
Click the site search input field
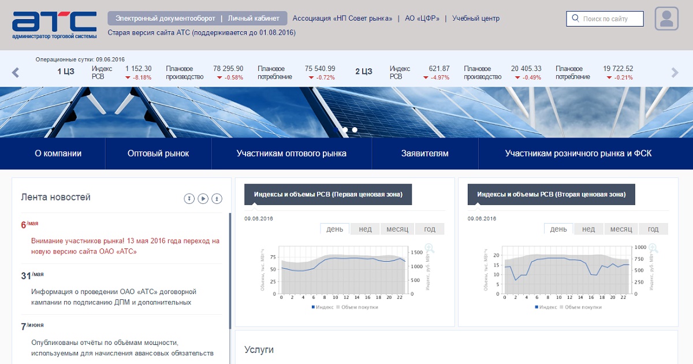[x=605, y=18]
